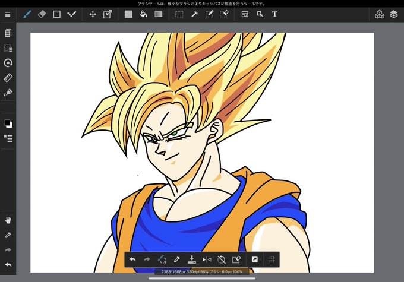Click the dotted grip handle of shortcut bar

tap(272, 259)
